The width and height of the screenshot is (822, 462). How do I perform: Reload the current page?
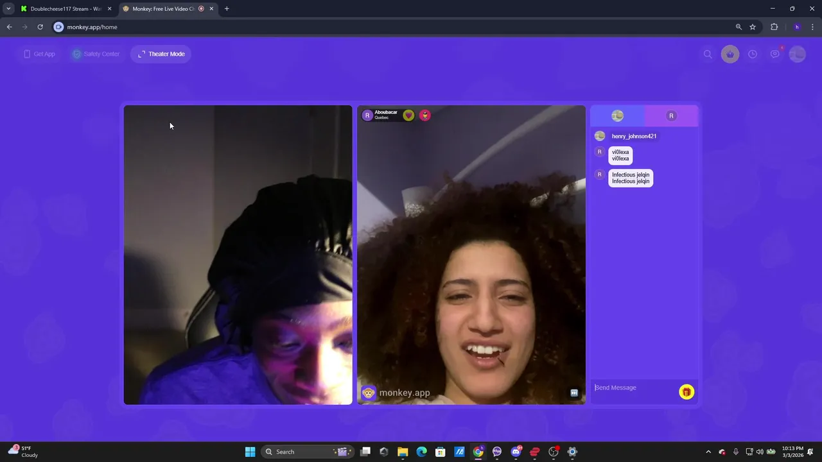tap(40, 27)
